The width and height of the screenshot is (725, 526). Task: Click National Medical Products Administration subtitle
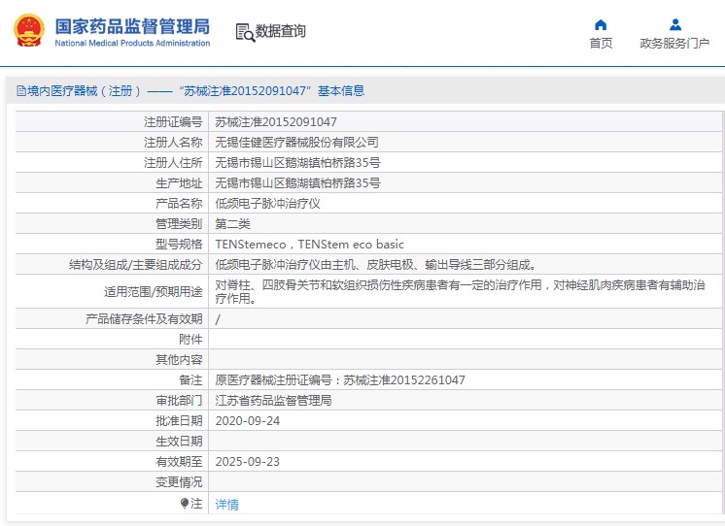click(x=132, y=43)
